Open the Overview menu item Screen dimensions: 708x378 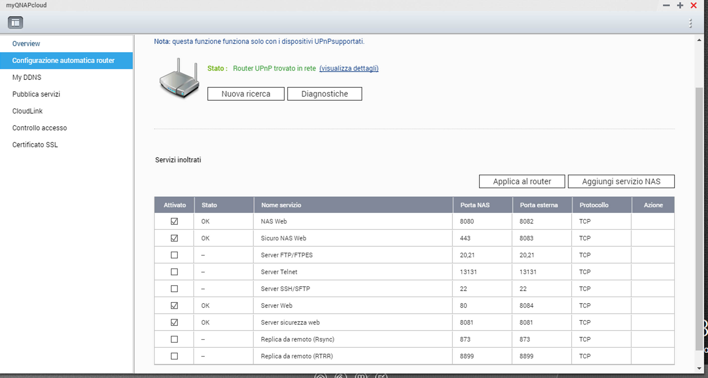point(26,44)
